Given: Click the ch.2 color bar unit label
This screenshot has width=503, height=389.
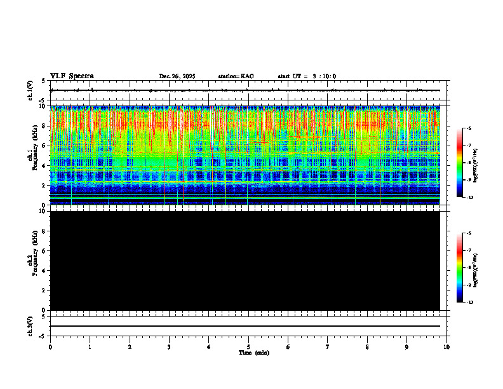Looking at the screenshot, I should pyautogui.click(x=476, y=270).
